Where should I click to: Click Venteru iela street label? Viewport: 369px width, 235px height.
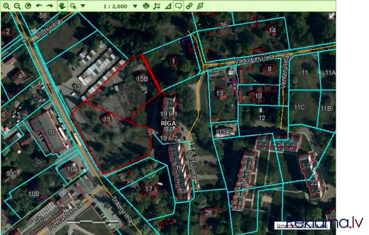pyautogui.click(x=285, y=72)
